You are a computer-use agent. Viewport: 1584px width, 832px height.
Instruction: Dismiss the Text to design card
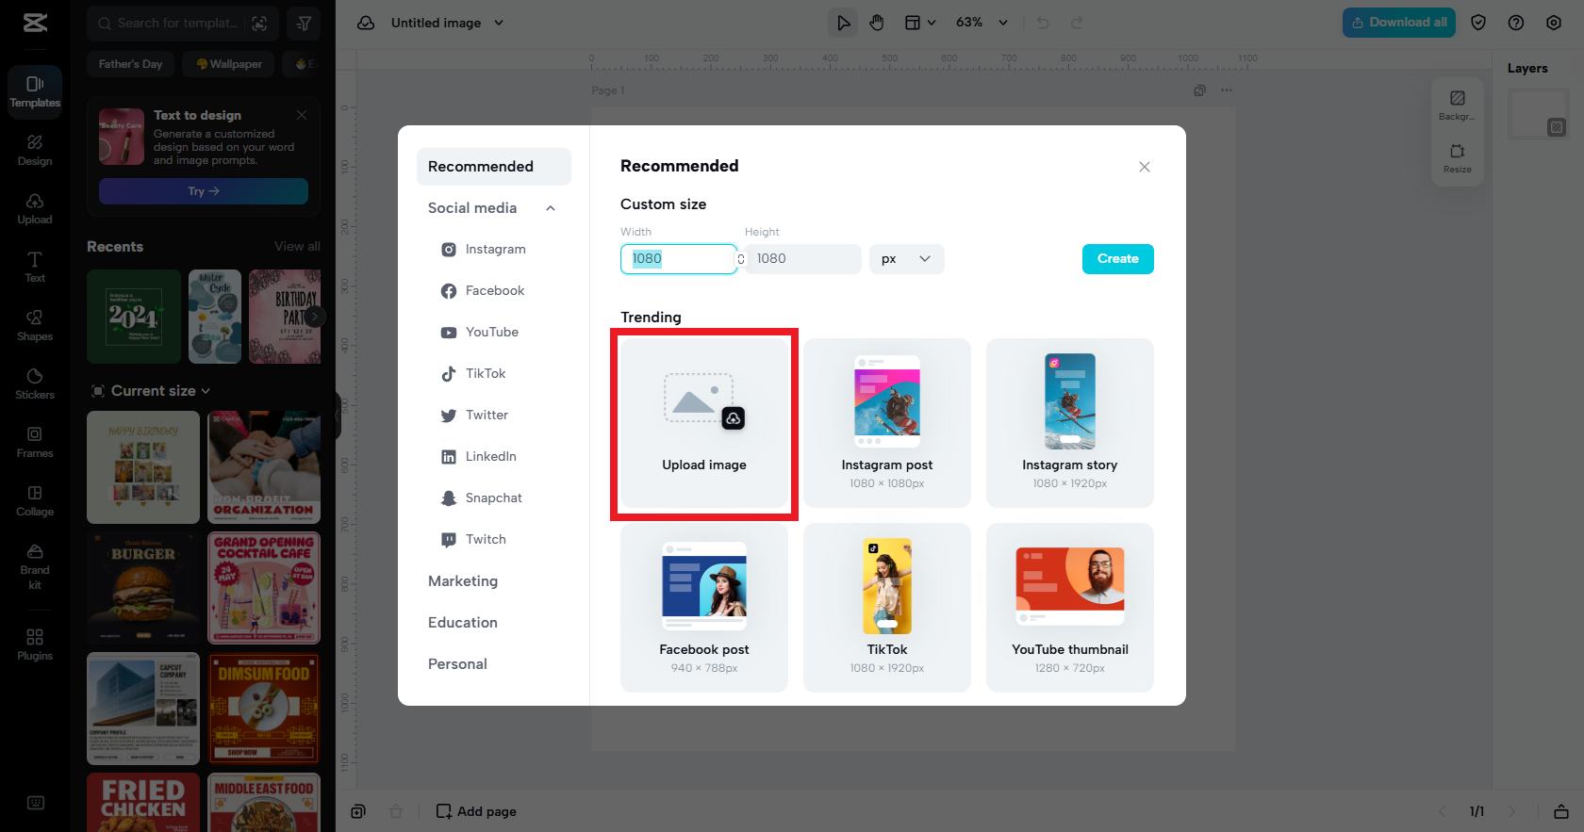[x=302, y=115]
